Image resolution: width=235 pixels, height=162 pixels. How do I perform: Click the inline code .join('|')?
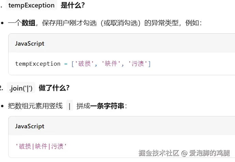21,88
